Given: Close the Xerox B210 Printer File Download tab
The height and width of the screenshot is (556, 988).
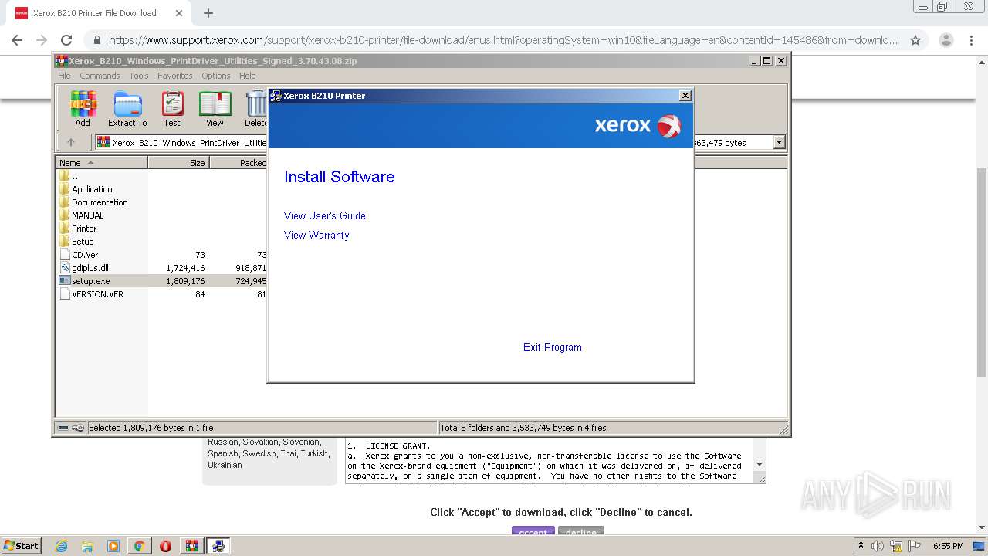Looking at the screenshot, I should point(179,13).
